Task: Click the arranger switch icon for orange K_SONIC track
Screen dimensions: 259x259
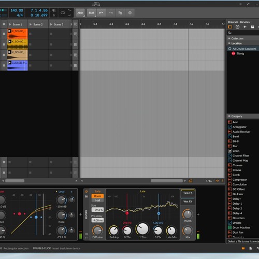Action: tap(75, 34)
